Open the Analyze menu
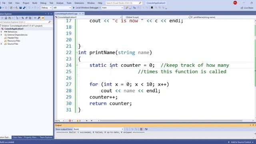 [x=60, y=3]
